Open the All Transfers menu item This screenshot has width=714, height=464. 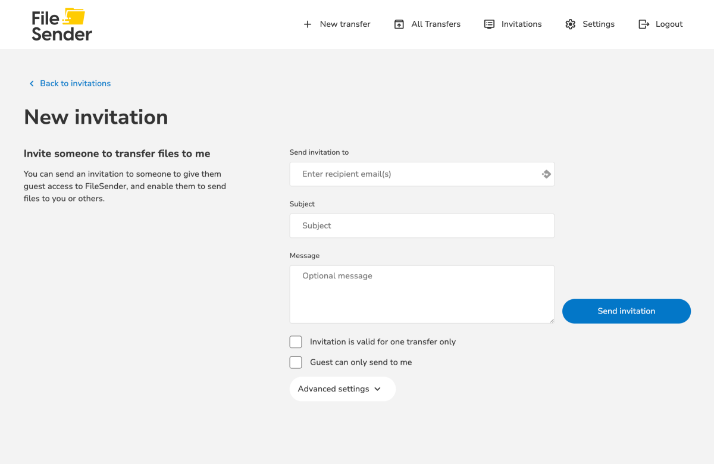click(x=436, y=24)
